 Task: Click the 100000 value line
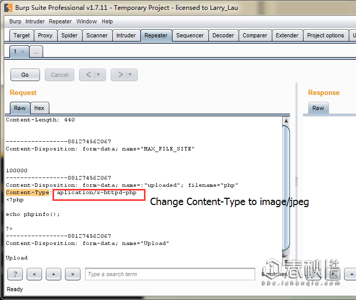(x=17, y=171)
